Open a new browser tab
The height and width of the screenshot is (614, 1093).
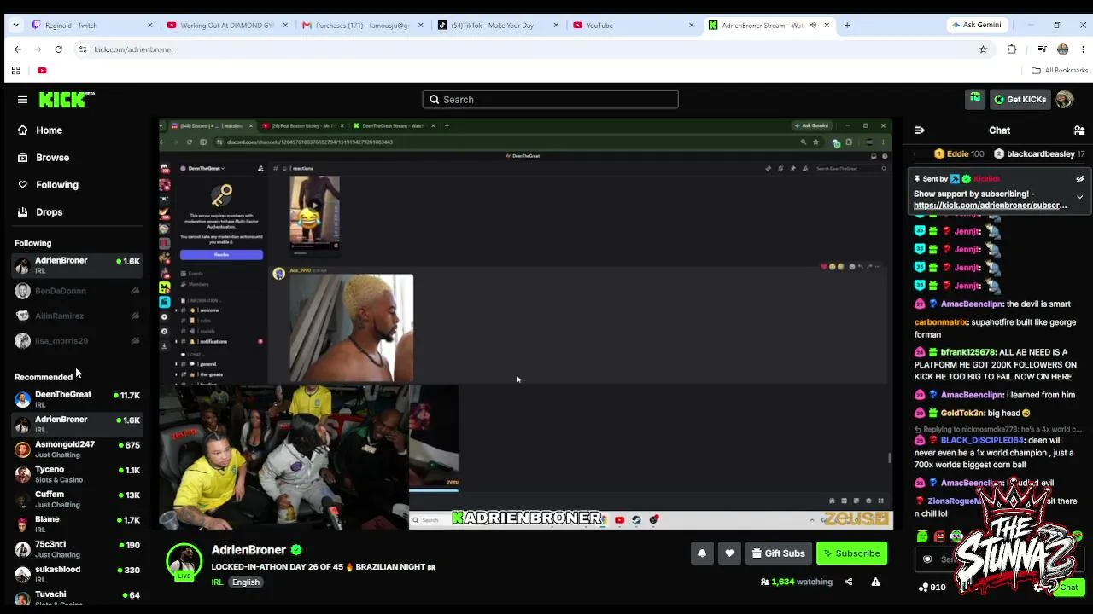[x=847, y=26]
